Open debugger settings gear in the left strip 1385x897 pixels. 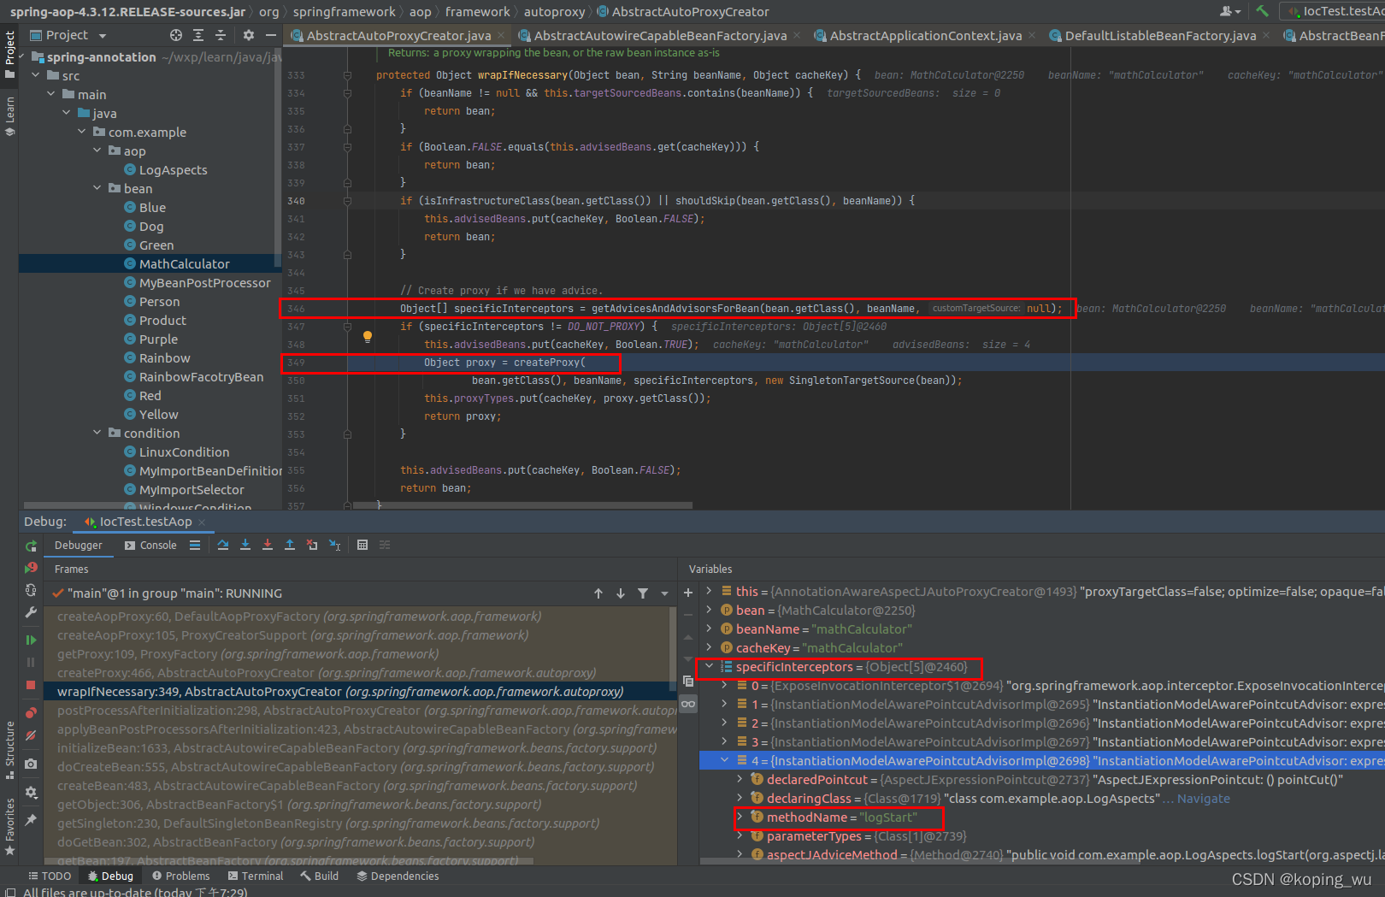coord(31,792)
